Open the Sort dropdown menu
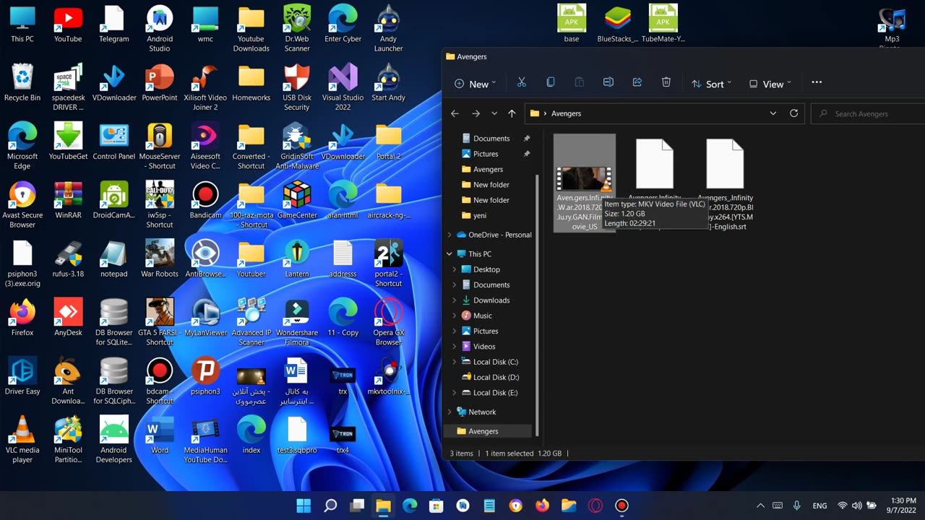This screenshot has width=925, height=520. (x=711, y=84)
